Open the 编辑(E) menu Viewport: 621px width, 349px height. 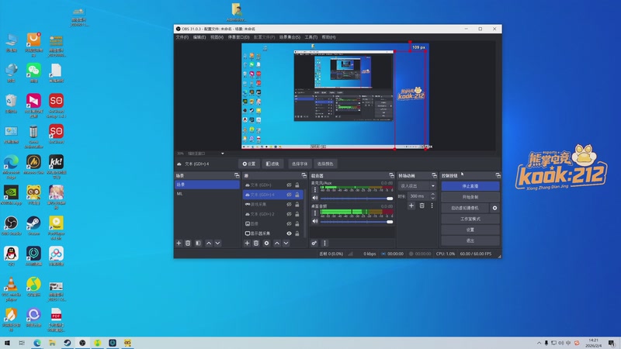pos(199,37)
